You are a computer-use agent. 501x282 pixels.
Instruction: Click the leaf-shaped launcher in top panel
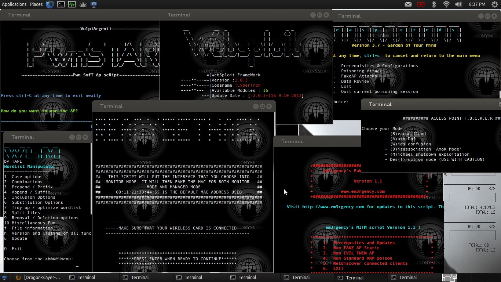(83, 4)
